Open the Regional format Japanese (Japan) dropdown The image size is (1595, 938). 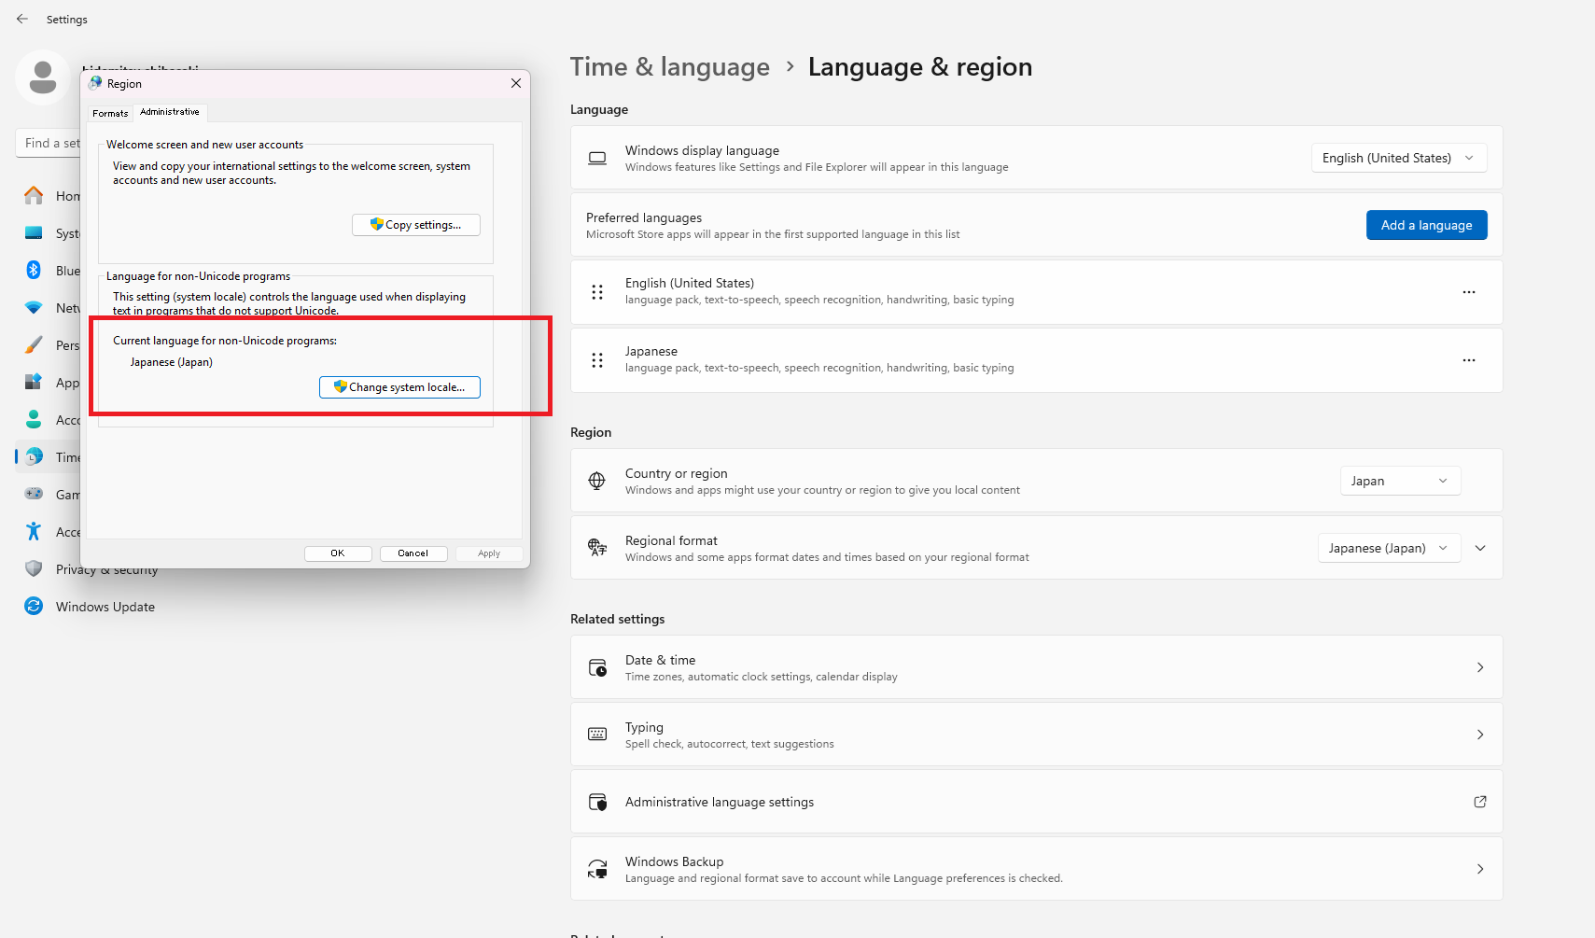coord(1389,548)
